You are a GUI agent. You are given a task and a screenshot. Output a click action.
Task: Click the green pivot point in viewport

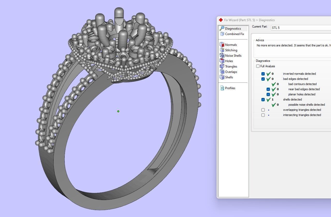118,111
